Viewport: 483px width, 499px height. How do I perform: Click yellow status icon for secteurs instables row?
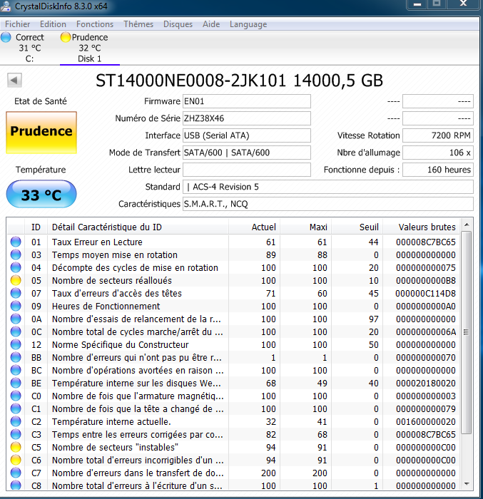point(16,448)
